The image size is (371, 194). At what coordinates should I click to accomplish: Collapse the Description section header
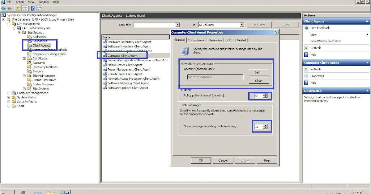coord(367,91)
